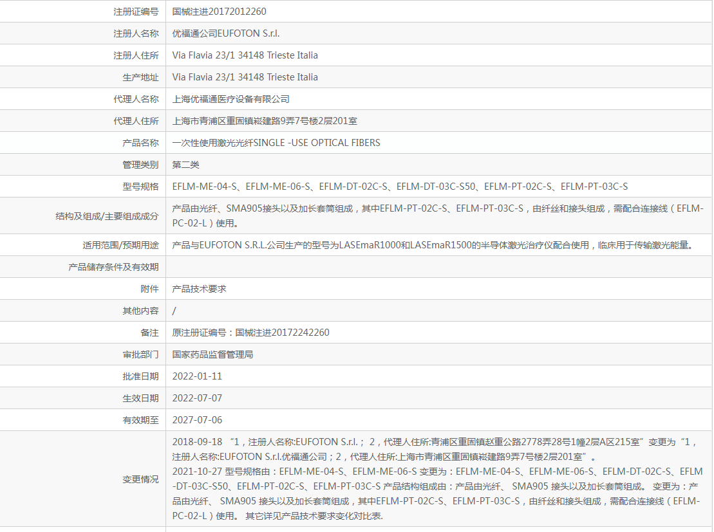The image size is (714, 532).
Task: Click the 备注 label
Action: [x=149, y=332]
